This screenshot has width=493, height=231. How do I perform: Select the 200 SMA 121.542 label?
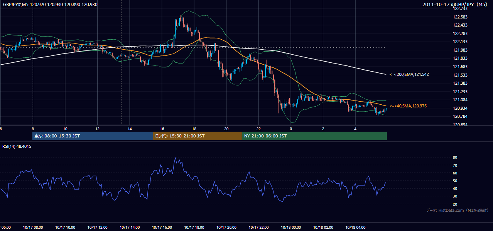(x=409, y=74)
